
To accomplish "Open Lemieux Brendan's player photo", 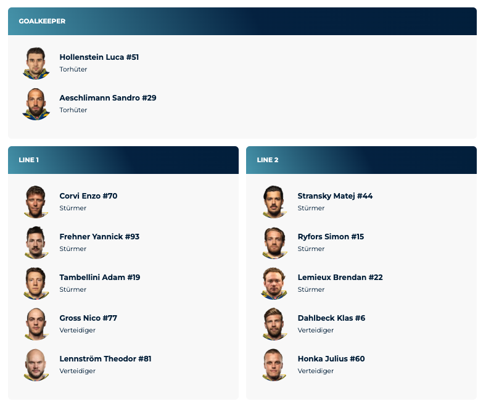I will (x=274, y=283).
